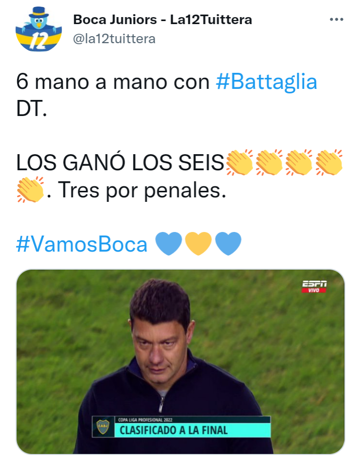The height and width of the screenshot is (460, 361).
Task: Click the last blue heart emoji
Action: (228, 244)
